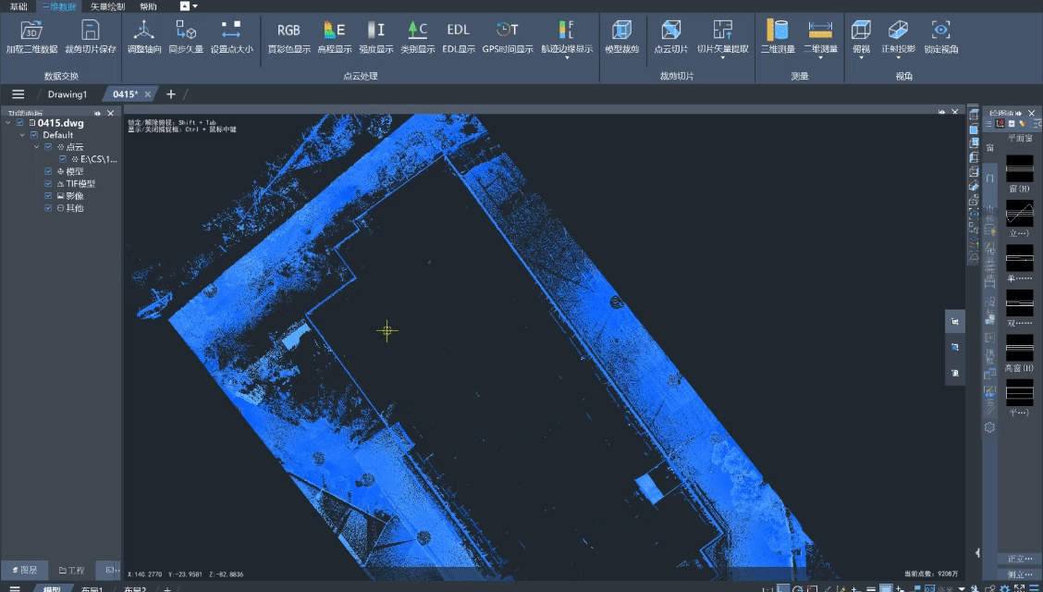Open the 矢量绘制 ribbon tab
This screenshot has width=1043, height=592.
pyautogui.click(x=107, y=6)
